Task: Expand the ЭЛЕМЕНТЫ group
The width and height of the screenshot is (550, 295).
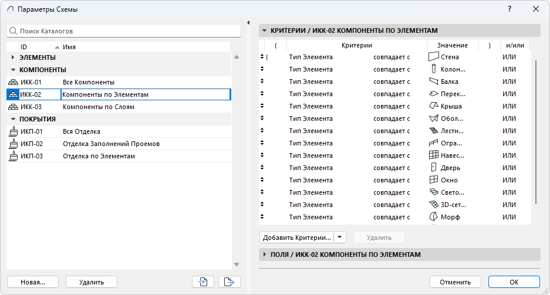Action: point(13,57)
